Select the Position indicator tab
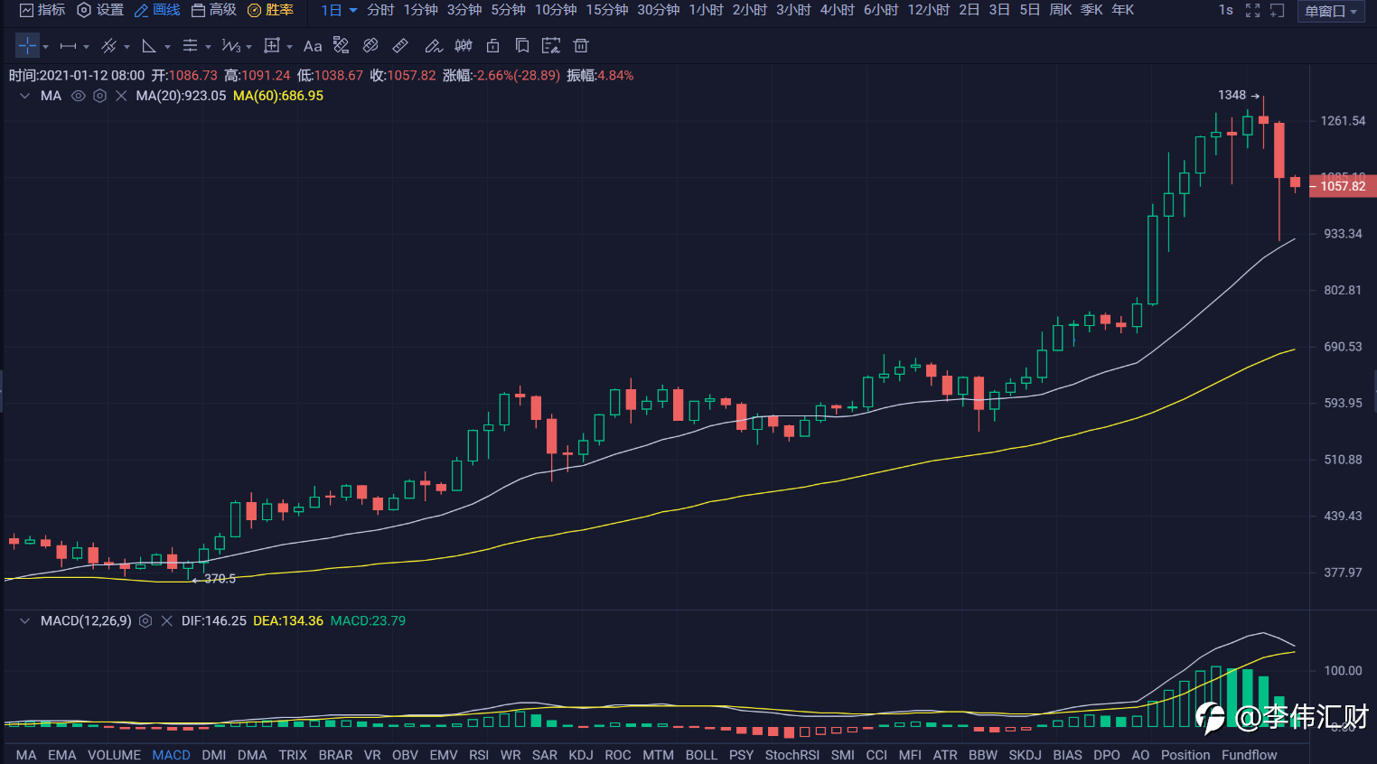 (1185, 755)
